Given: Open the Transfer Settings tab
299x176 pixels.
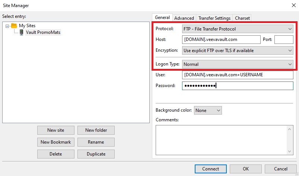Looking at the screenshot, I should coord(214,18).
